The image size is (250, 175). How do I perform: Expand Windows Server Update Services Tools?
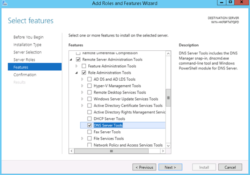pos(82,99)
